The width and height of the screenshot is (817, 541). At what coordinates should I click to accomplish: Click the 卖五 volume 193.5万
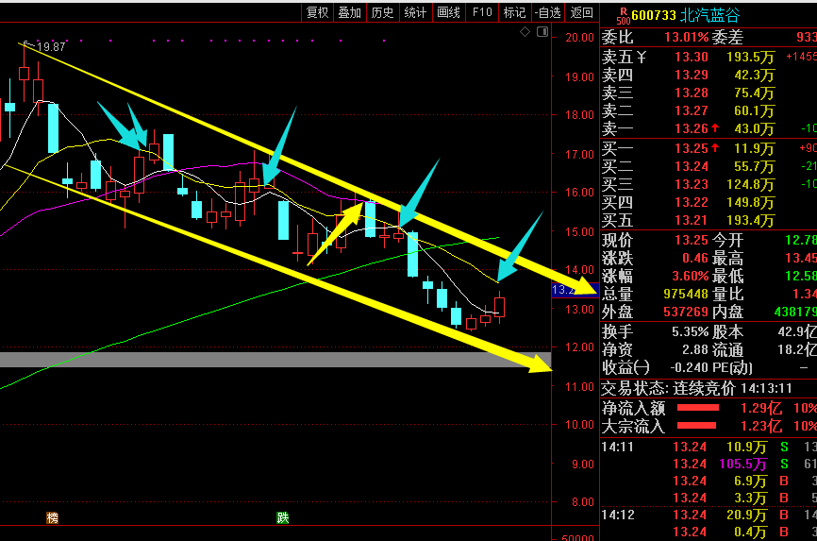(751, 57)
